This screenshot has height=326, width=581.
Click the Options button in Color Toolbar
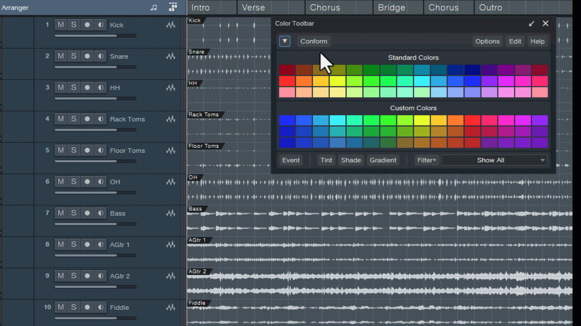tap(487, 41)
